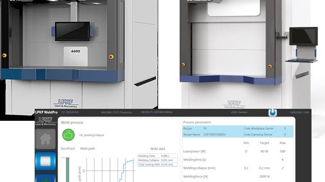Click the green ZeroPoint vertical bar
Image resolution: width=325 pixels, height=182 pixels.
66,169
